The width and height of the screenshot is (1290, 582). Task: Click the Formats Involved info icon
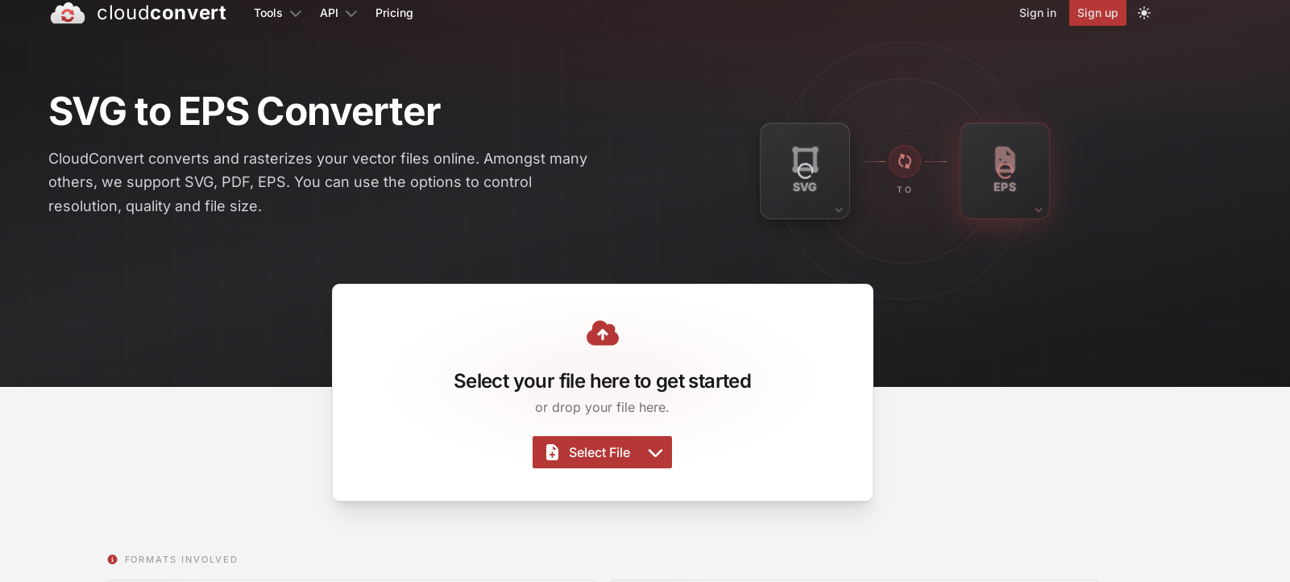113,559
